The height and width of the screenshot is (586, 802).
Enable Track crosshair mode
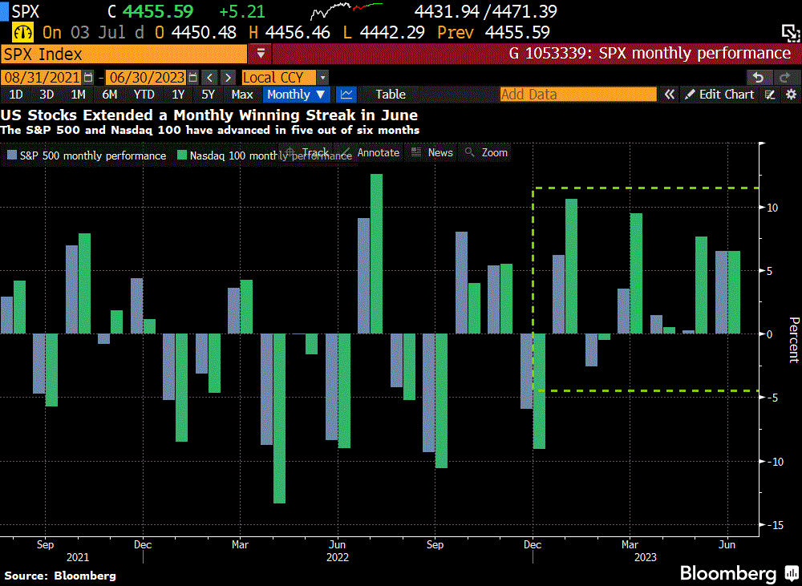tap(307, 152)
